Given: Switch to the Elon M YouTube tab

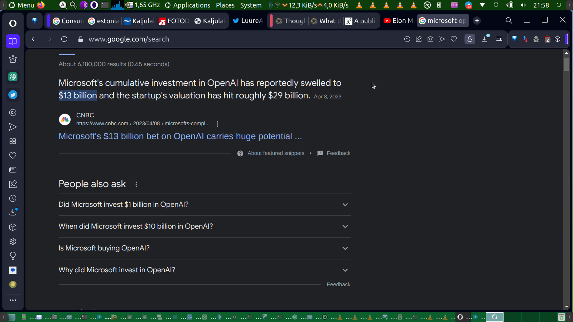Looking at the screenshot, I should pos(398,21).
